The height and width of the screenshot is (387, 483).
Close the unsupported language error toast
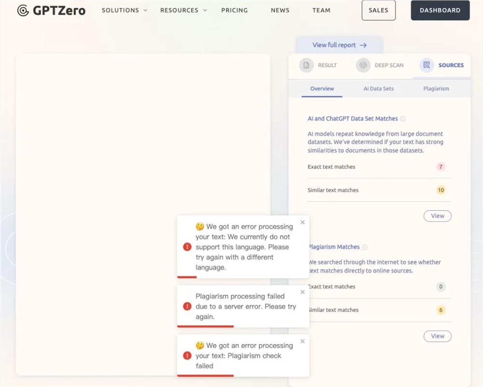click(302, 222)
